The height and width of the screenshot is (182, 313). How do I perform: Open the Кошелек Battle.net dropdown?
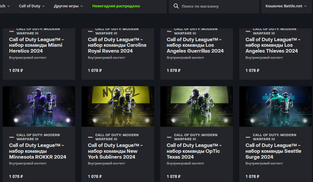286,6
